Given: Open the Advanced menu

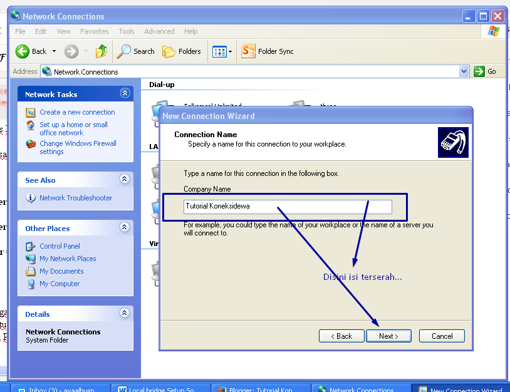Looking at the screenshot, I should 159,31.
